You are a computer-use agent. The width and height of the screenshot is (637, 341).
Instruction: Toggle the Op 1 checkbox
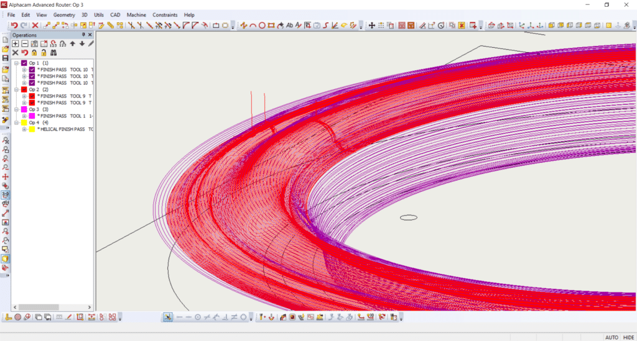(24, 63)
